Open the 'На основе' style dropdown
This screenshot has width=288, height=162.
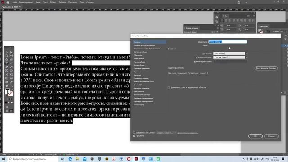coord(230,54)
